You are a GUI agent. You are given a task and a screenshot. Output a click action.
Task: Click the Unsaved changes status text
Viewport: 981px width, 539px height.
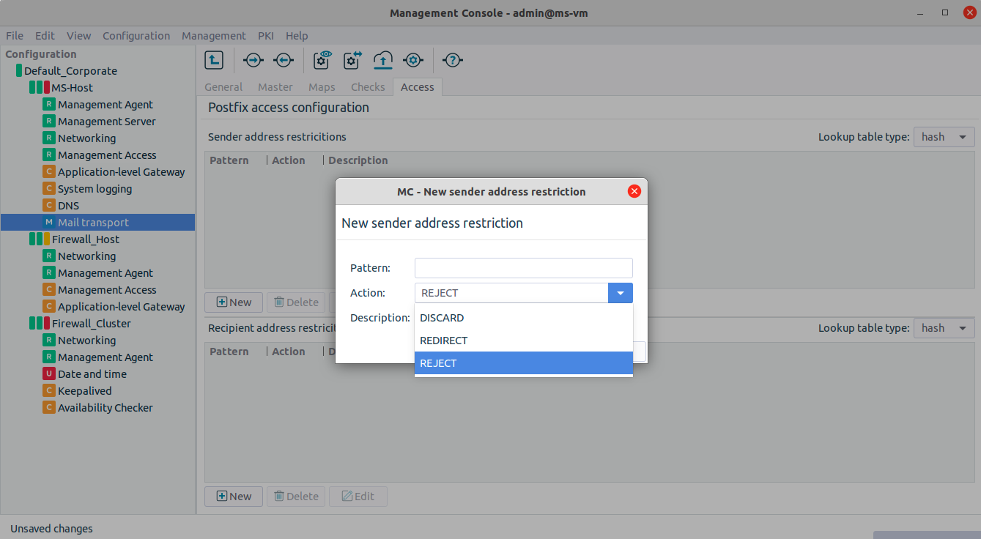[51, 528]
